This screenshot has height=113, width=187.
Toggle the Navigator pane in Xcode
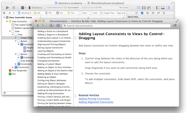[x=158, y=8]
